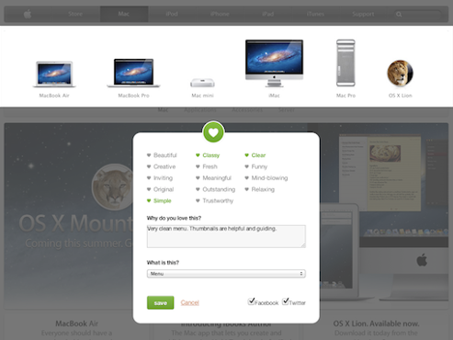This screenshot has width=453, height=340.
Task: Deselect the Classy tag
Action: point(208,155)
